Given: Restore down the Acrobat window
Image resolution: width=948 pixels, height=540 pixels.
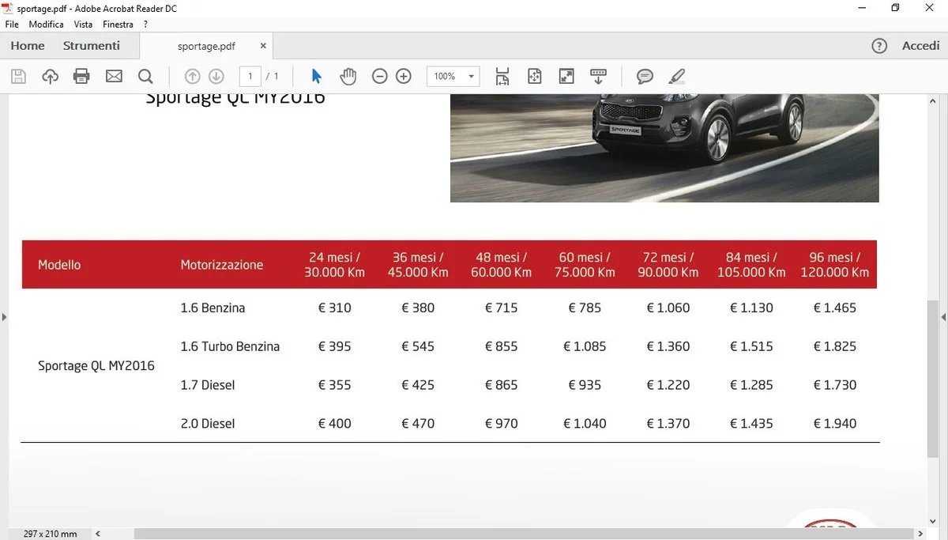Looking at the screenshot, I should (x=895, y=8).
